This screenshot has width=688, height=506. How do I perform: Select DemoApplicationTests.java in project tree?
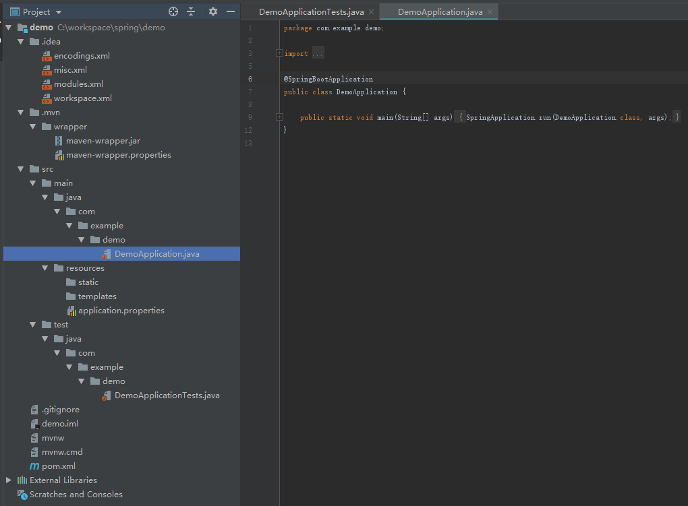coord(167,396)
